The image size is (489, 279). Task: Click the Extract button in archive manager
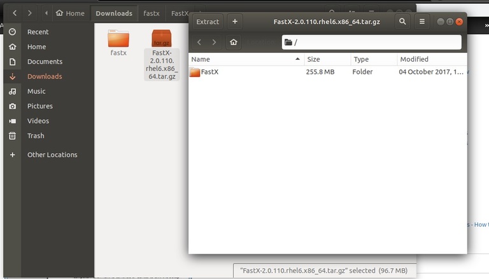tap(208, 22)
